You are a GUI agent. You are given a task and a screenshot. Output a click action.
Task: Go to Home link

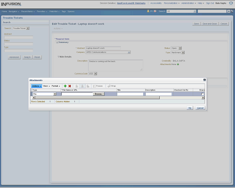coord(4,11)
